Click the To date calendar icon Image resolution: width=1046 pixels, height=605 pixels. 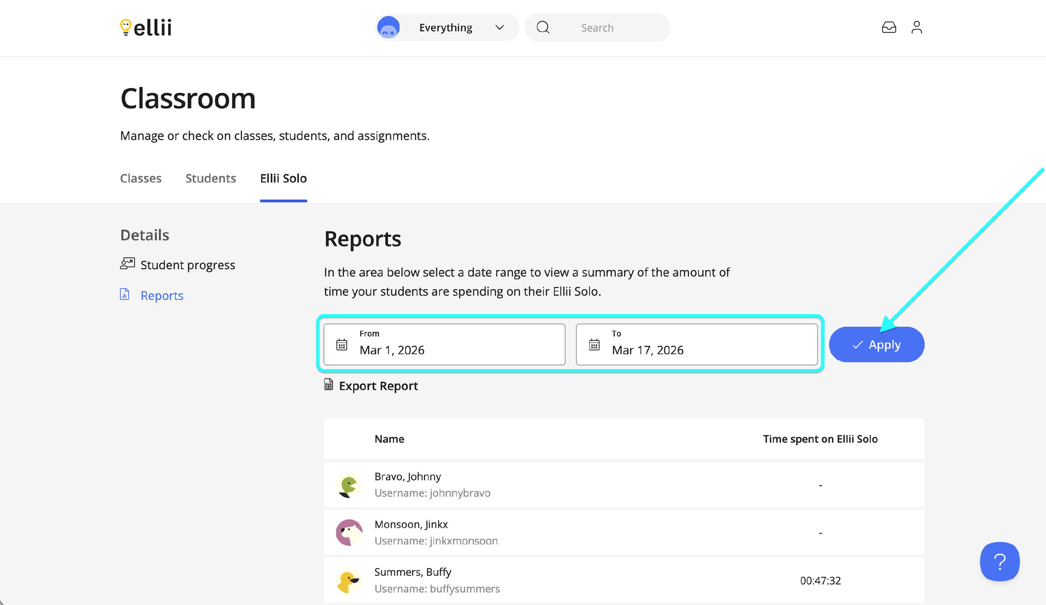[594, 344]
